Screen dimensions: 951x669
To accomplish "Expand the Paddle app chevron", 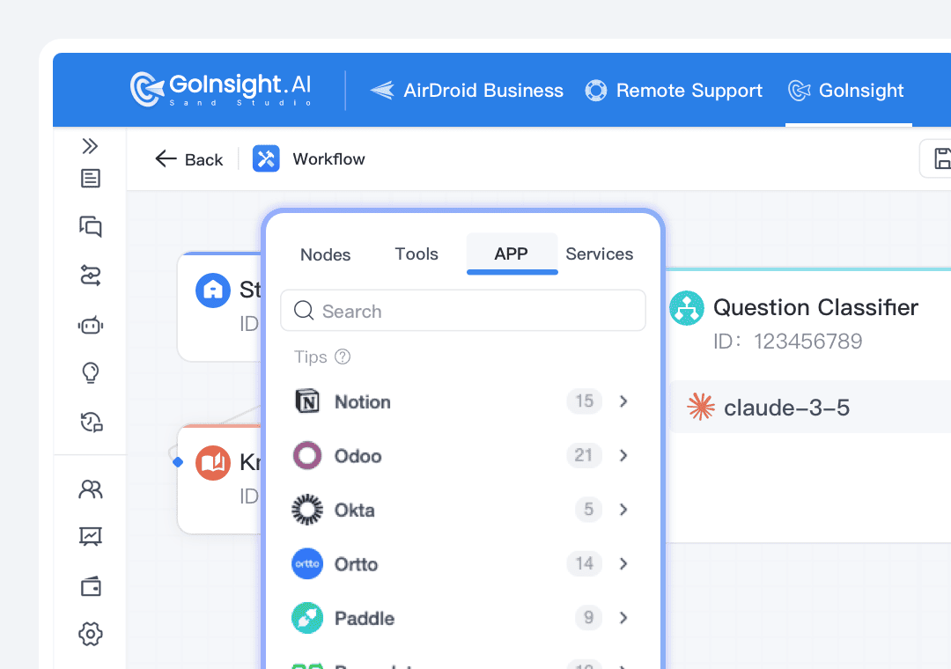I will tap(623, 618).
